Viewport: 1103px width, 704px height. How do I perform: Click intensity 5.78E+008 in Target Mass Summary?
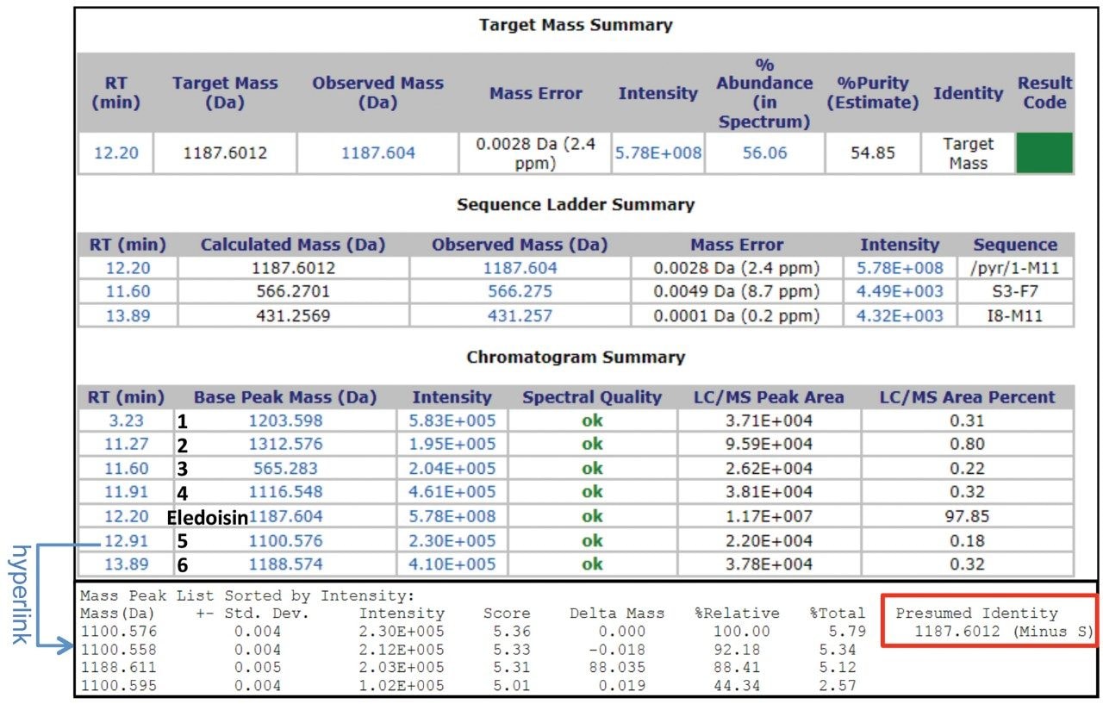click(657, 153)
